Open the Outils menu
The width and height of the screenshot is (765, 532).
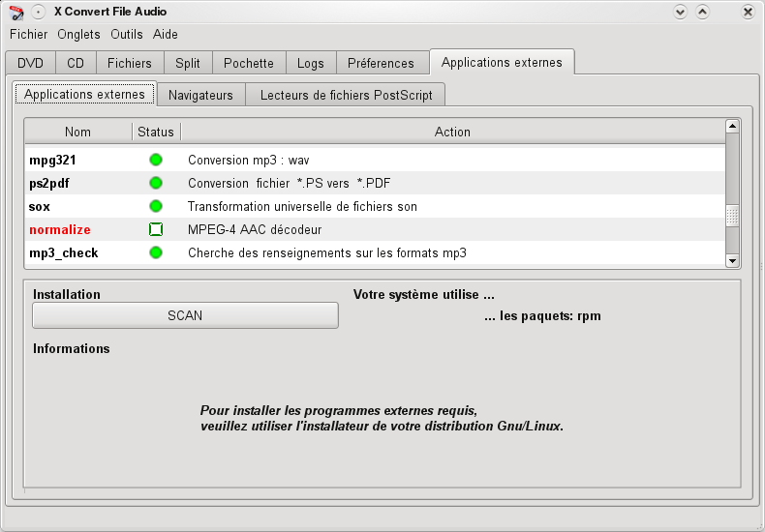point(126,35)
